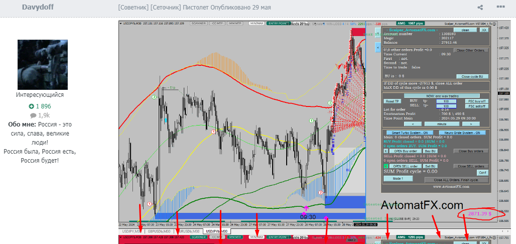Screen dimensions: 516x244
Task: Click the Mode 1 button
Action: [398, 178]
